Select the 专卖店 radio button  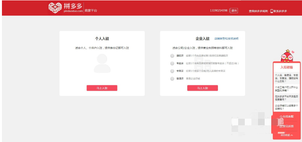(172, 63)
